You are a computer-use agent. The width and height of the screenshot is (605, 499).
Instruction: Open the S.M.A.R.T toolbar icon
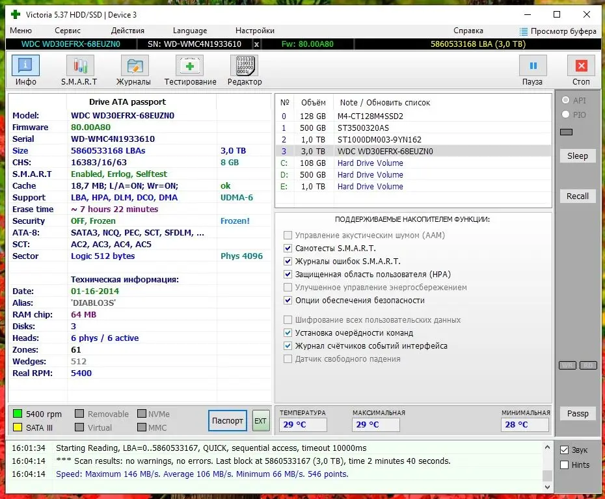tap(80, 65)
